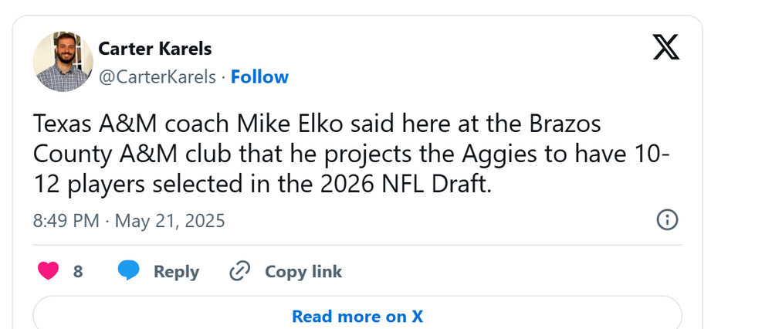The width and height of the screenshot is (772, 329).
Task: Click the X logo in the tweet corner
Action: point(666,47)
